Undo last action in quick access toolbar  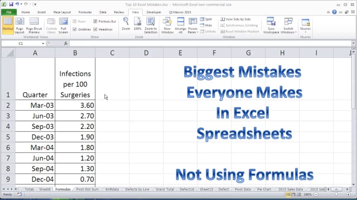[17, 4]
